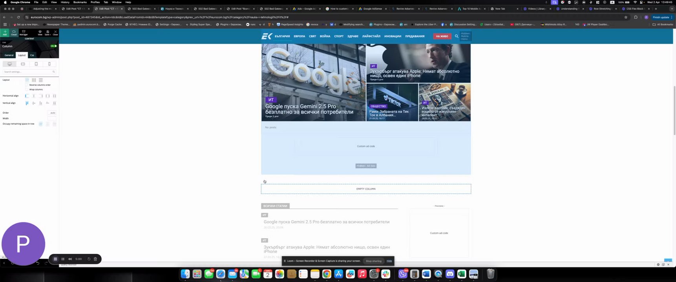Switch to the General tab

(x=9, y=55)
